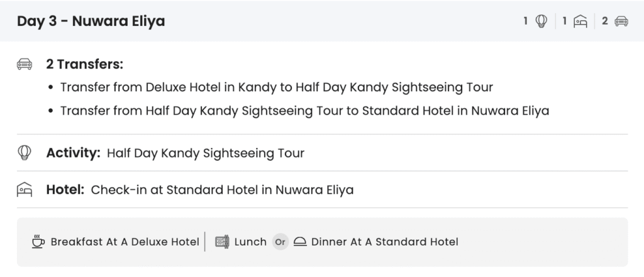Select transfer to Standard Hotel in Nuwara Eliya
This screenshot has height=277, width=644.
tap(304, 111)
